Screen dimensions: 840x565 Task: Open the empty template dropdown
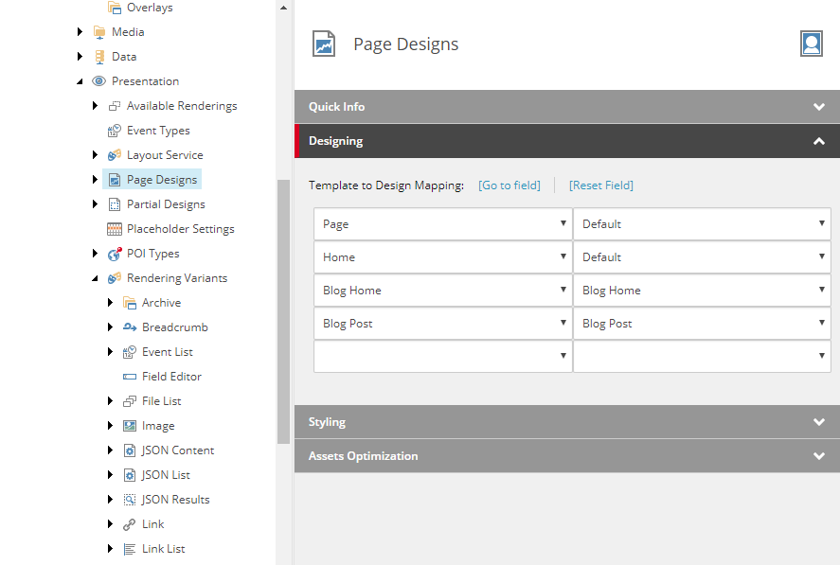pyautogui.click(x=443, y=356)
